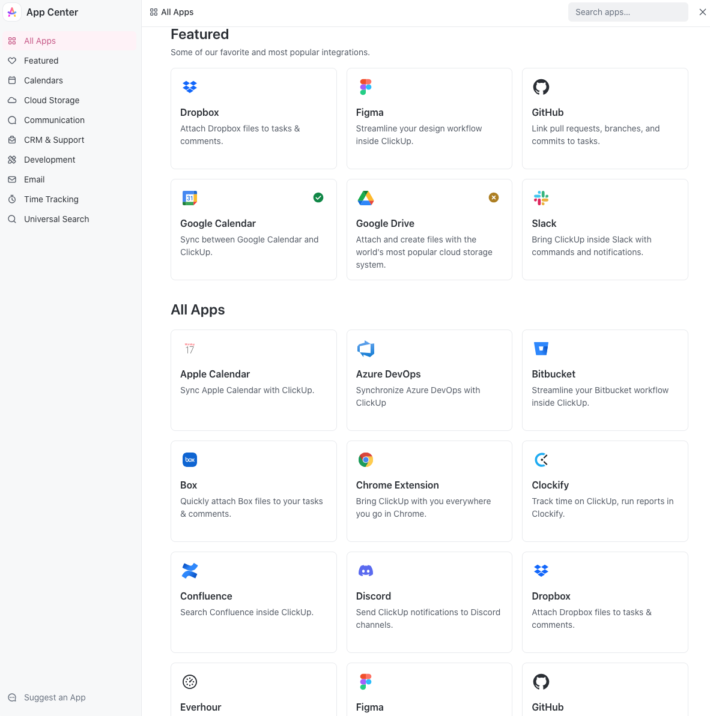This screenshot has height=716, width=710.
Task: Open the Discord card title
Action: click(x=373, y=596)
